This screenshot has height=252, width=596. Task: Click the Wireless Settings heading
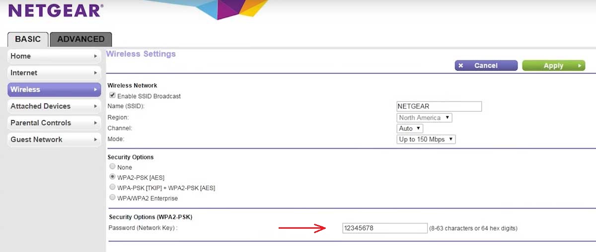[141, 54]
